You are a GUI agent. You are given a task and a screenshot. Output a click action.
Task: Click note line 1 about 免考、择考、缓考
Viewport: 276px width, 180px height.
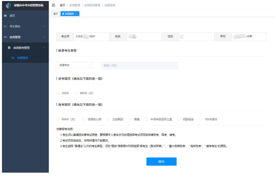(118, 135)
